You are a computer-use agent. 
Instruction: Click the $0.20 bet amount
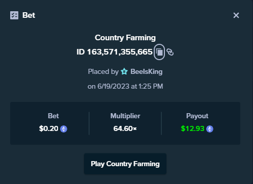[49, 128]
